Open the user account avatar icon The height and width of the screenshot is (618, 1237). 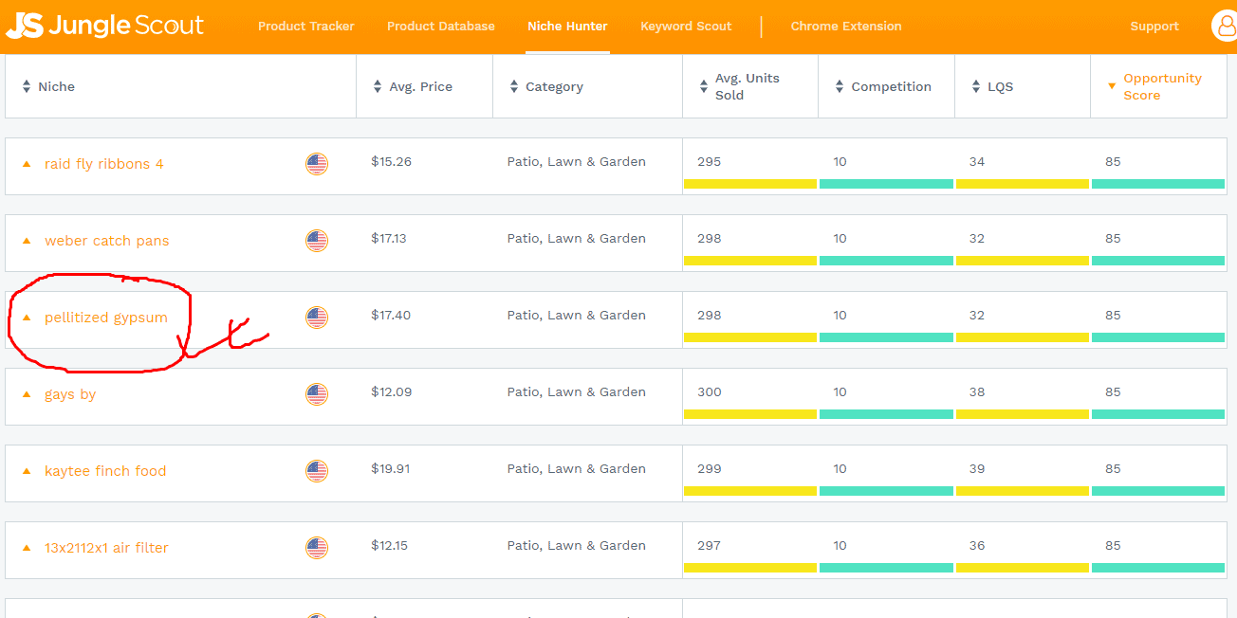tap(1225, 26)
